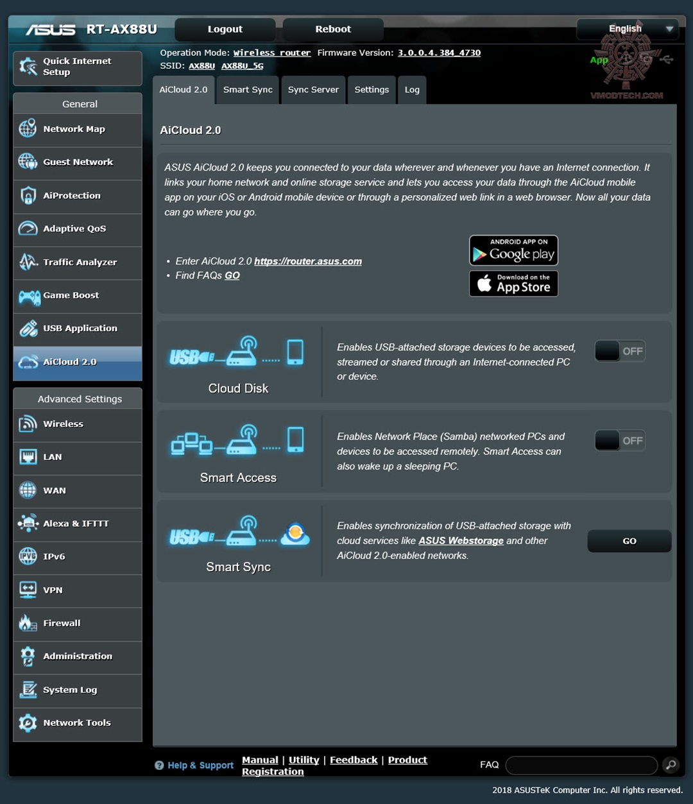Click the Smart Sync GO button

[x=629, y=541]
